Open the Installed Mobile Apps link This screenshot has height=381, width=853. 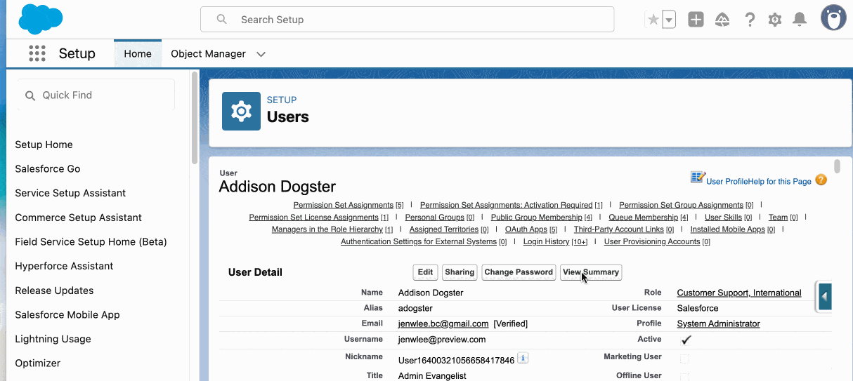(728, 229)
